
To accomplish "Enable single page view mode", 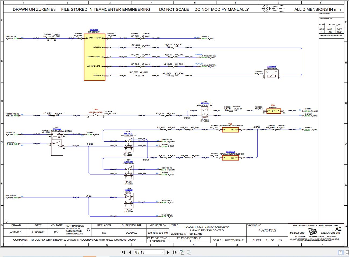I will (x=340, y=252).
